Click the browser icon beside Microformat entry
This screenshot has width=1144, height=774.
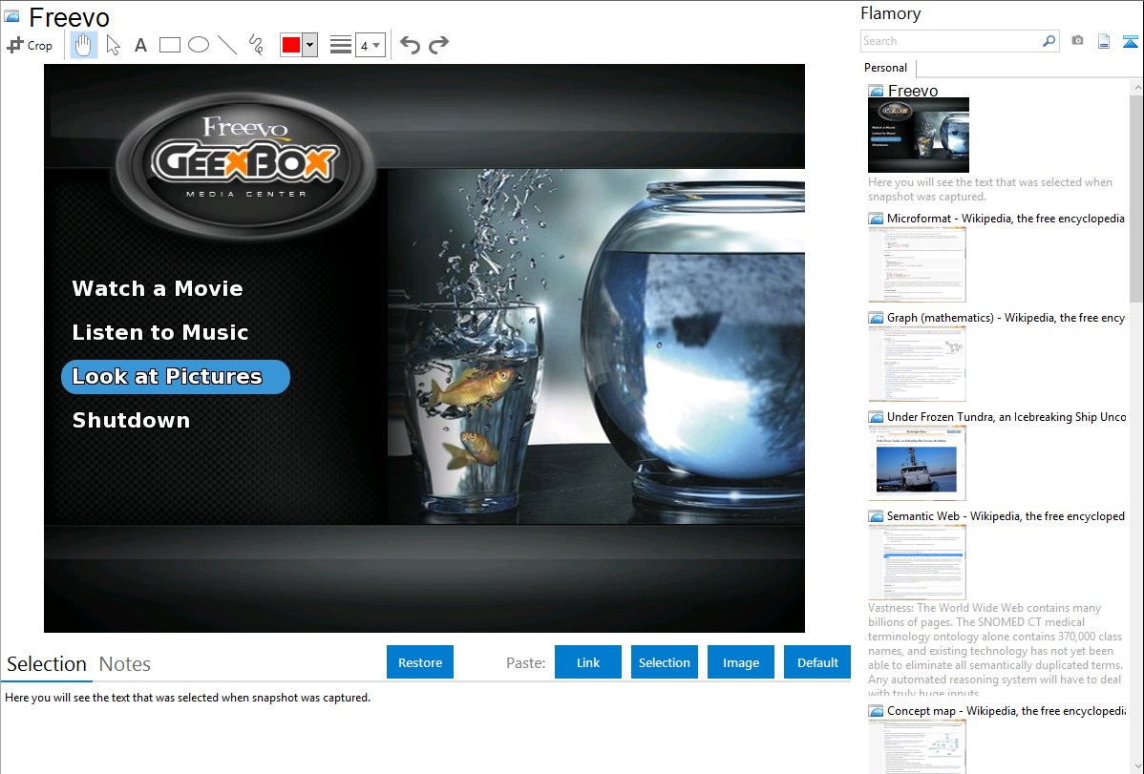(x=877, y=219)
